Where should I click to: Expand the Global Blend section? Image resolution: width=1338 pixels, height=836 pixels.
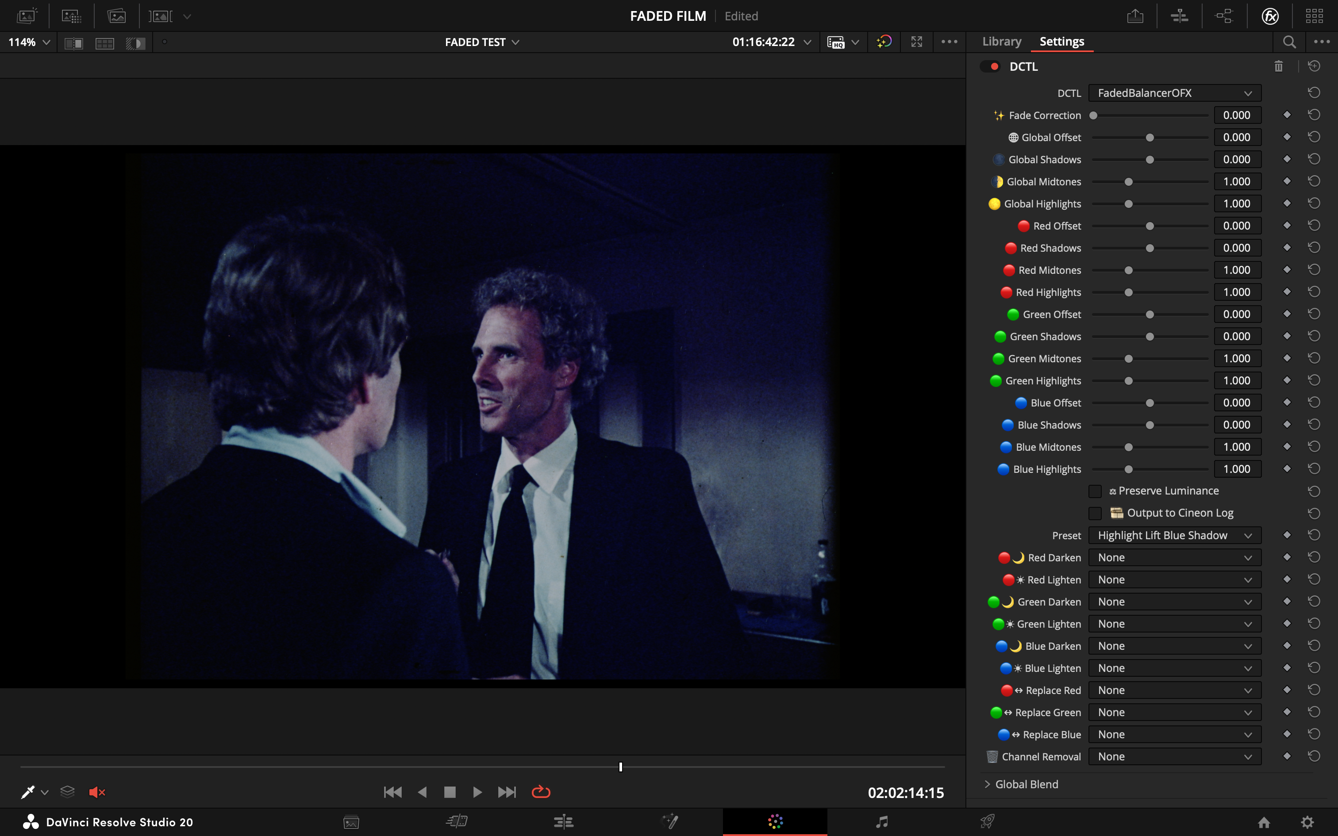click(988, 784)
